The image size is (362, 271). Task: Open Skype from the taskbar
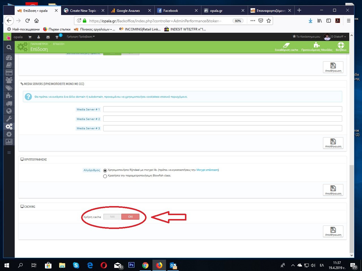[76, 265]
